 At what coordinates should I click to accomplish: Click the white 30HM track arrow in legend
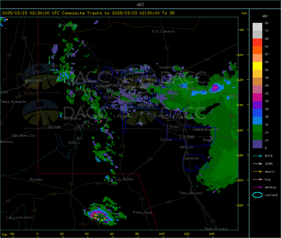257,164
